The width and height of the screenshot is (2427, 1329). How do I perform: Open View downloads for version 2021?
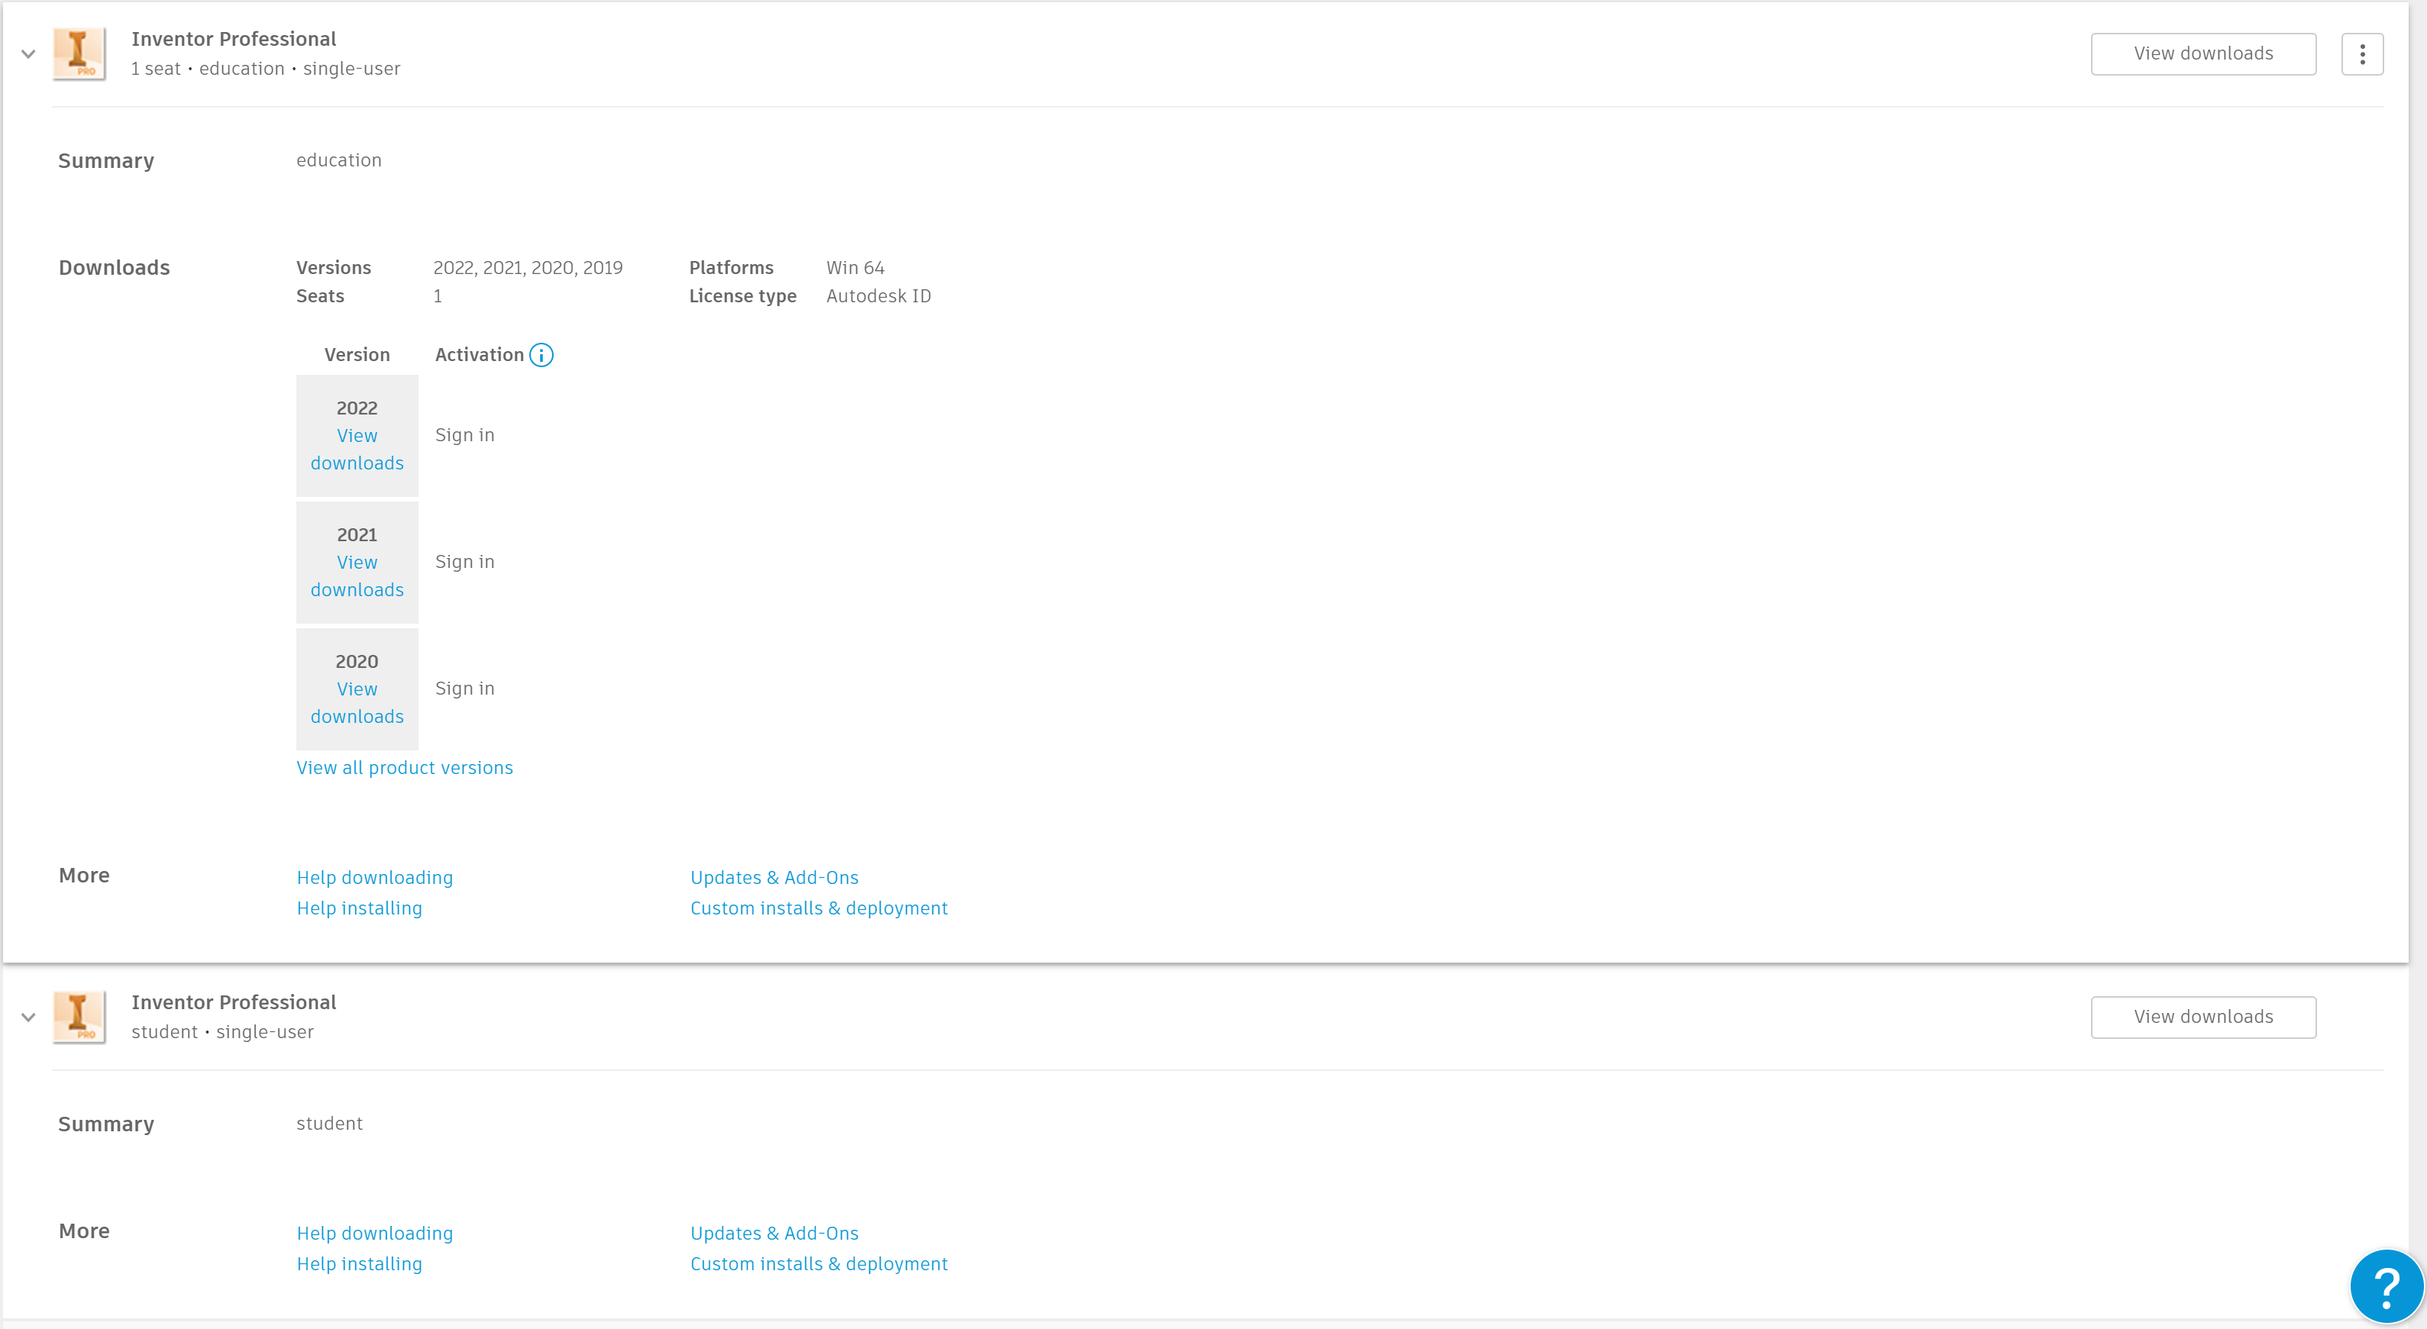coord(357,576)
